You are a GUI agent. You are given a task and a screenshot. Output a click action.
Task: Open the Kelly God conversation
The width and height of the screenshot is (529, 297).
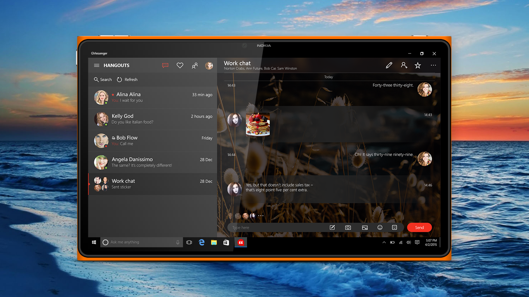[153, 119]
